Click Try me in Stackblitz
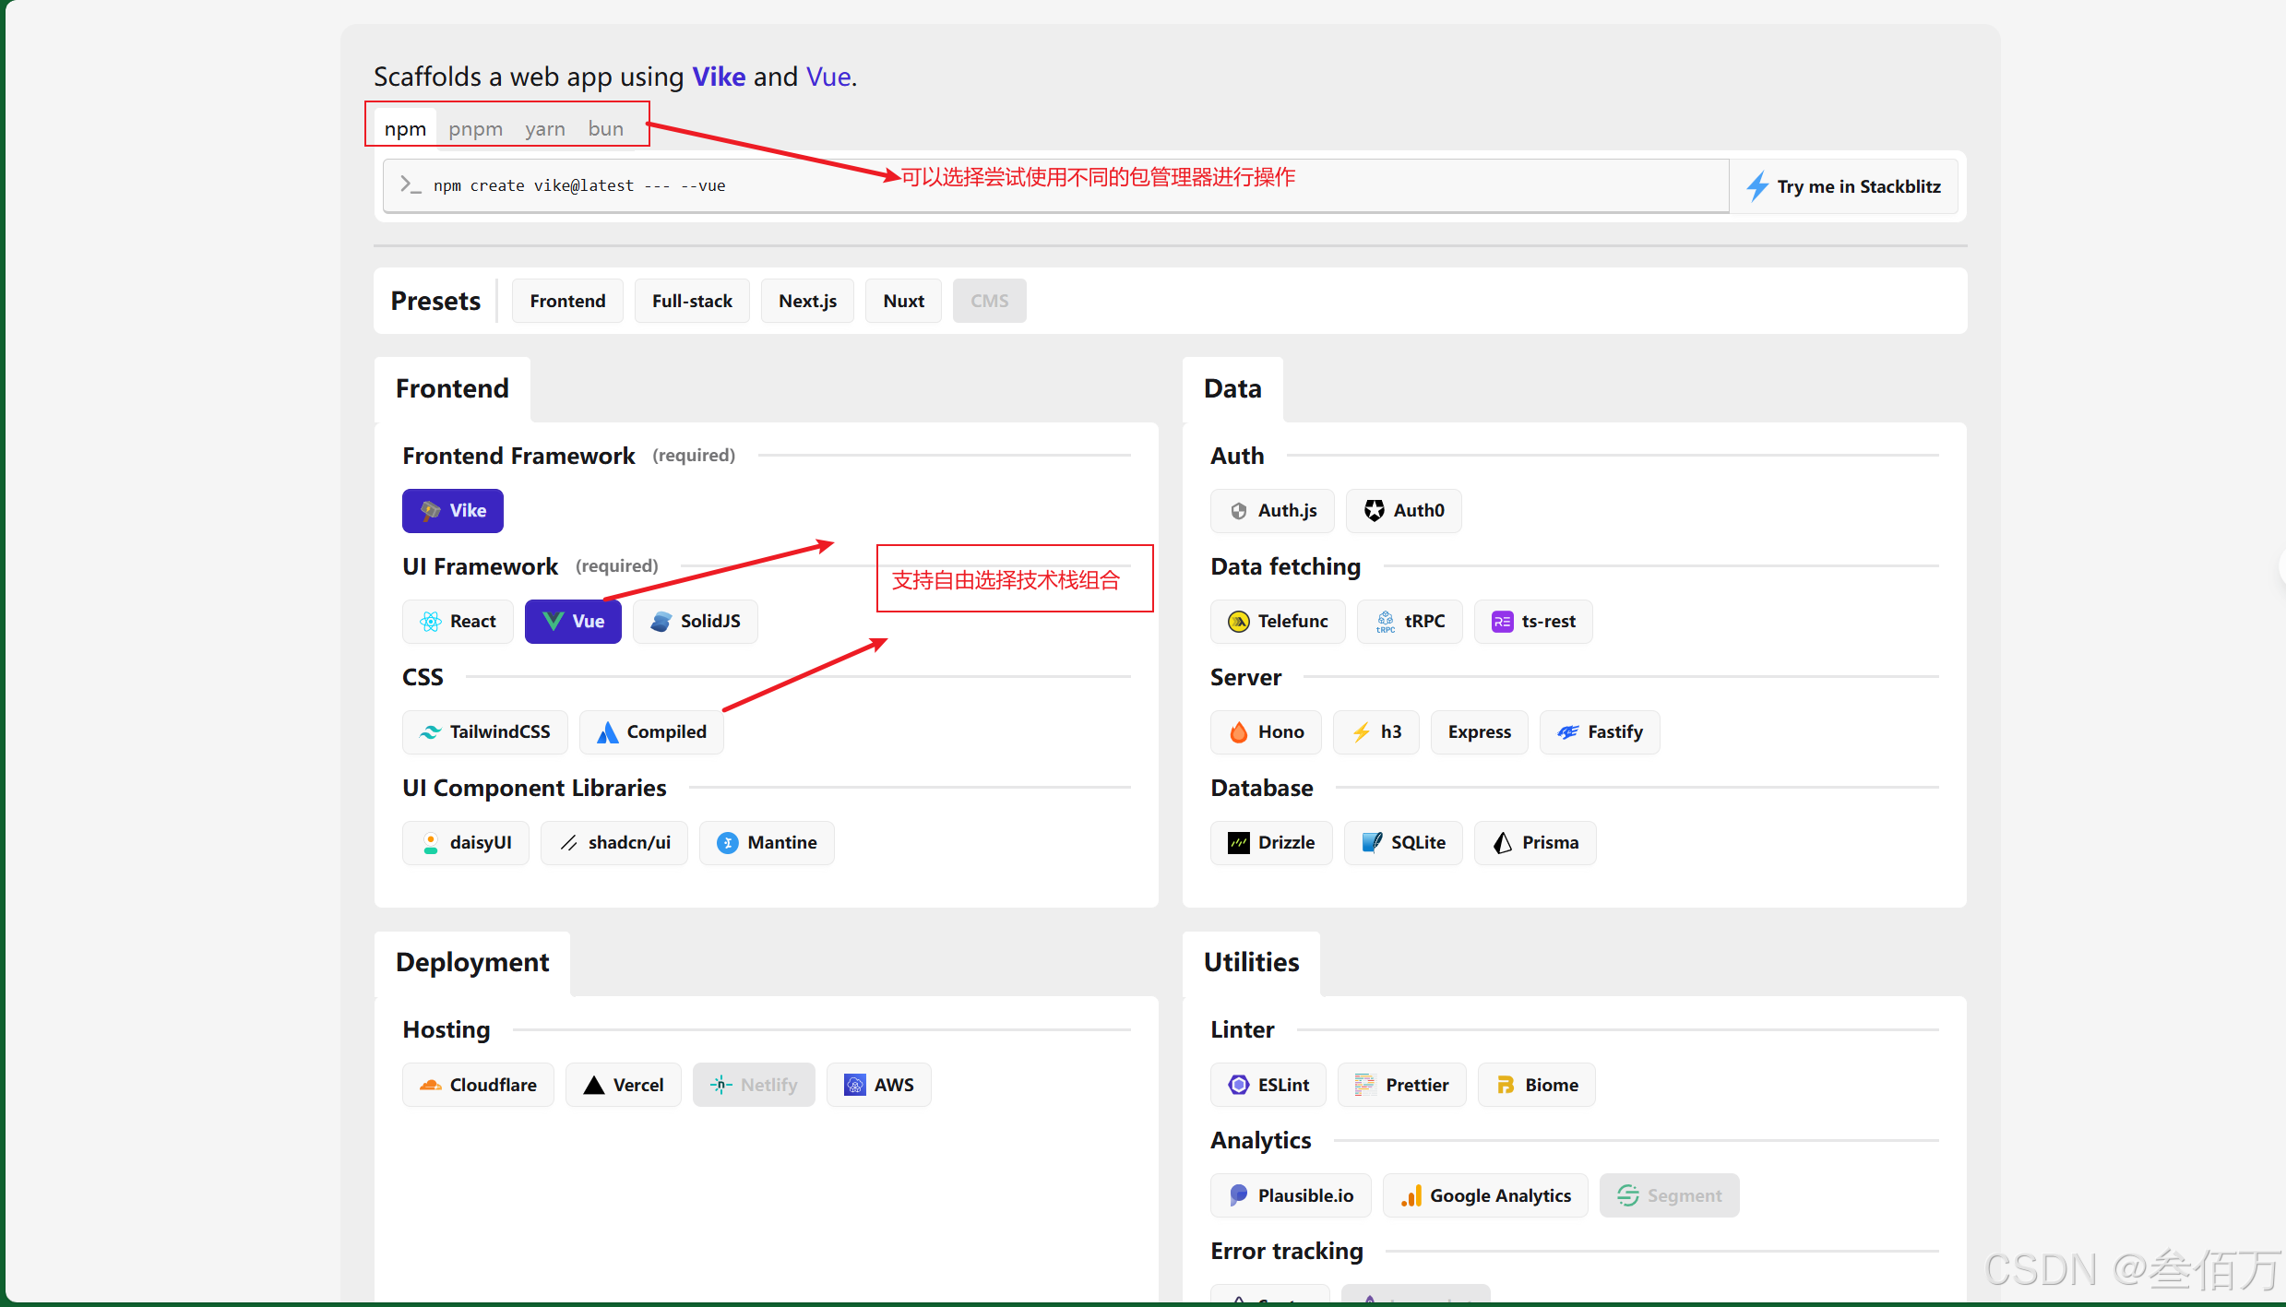2286x1307 pixels. click(1843, 186)
